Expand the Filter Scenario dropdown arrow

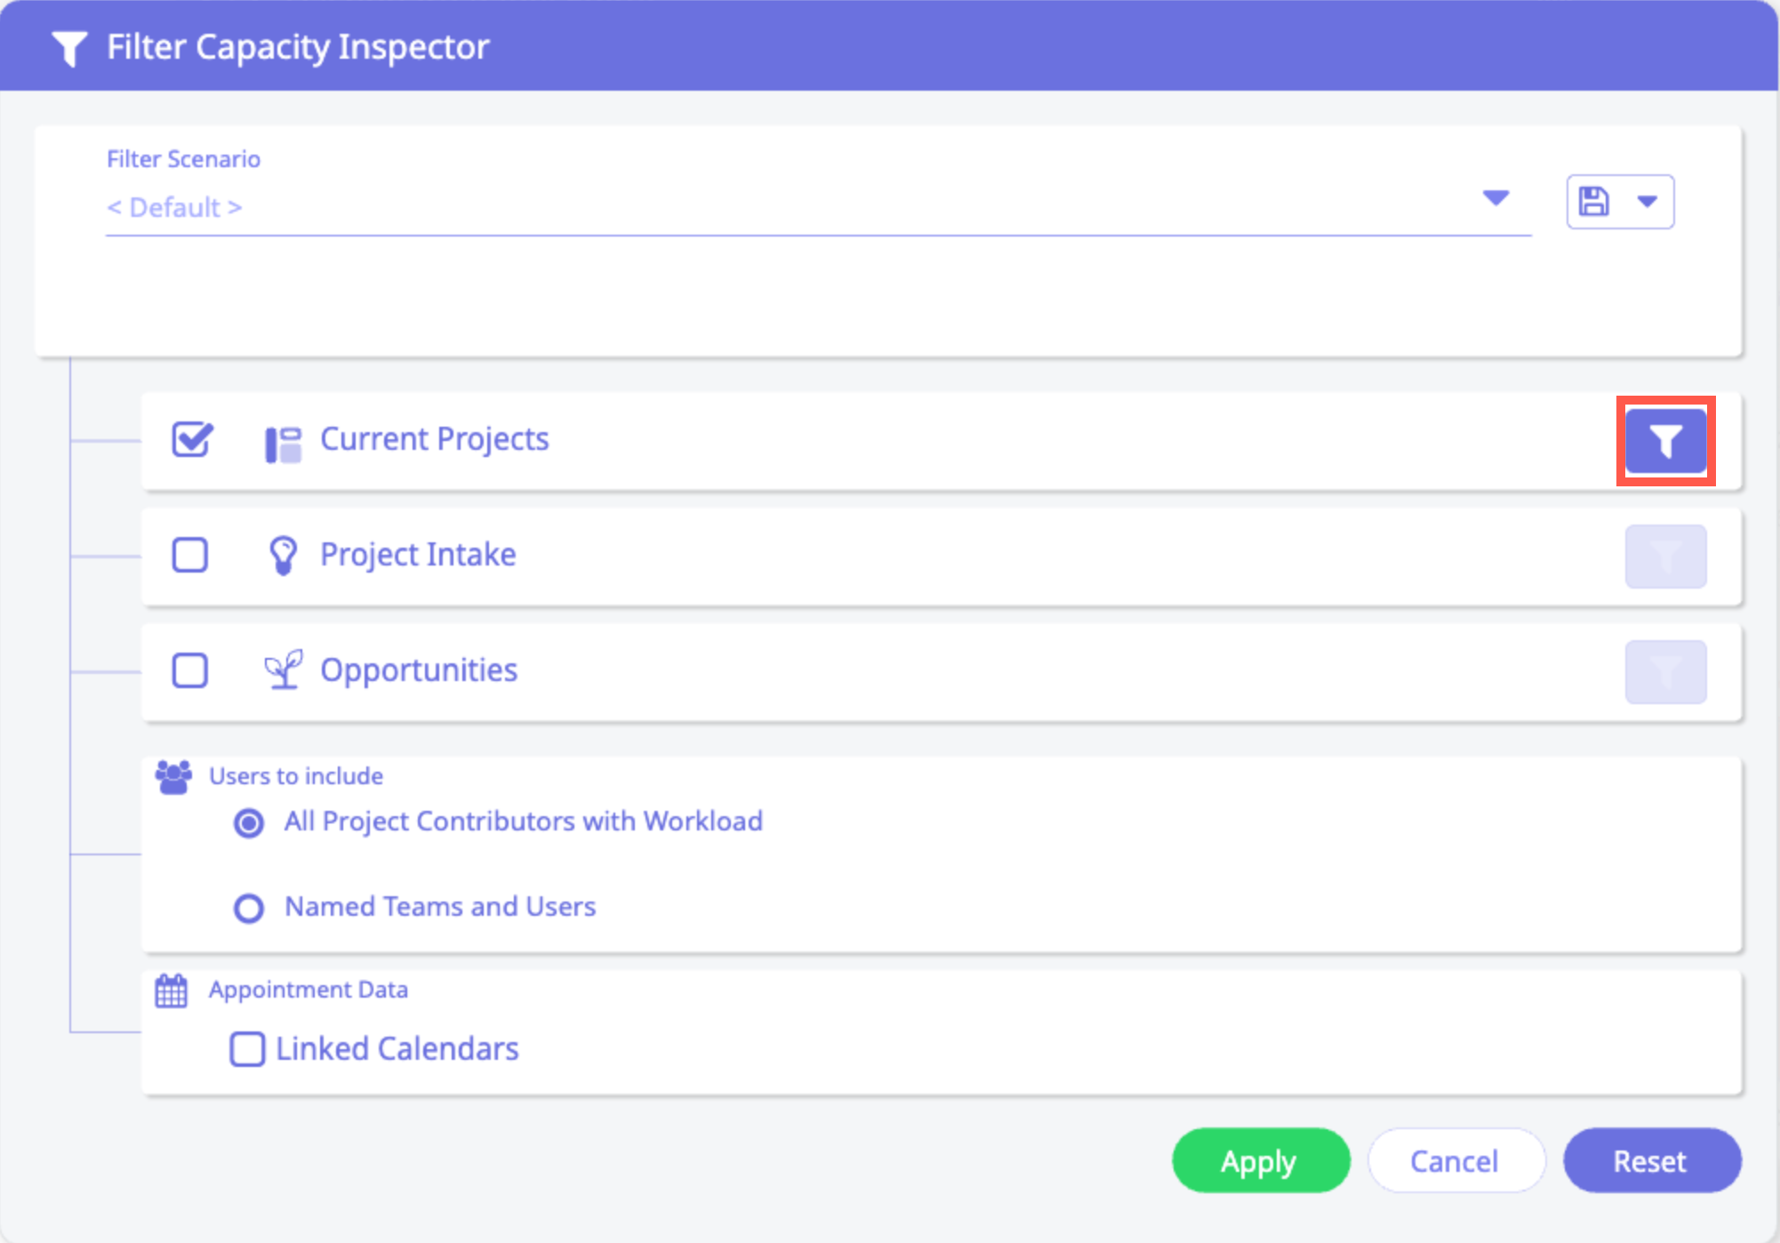click(x=1495, y=197)
